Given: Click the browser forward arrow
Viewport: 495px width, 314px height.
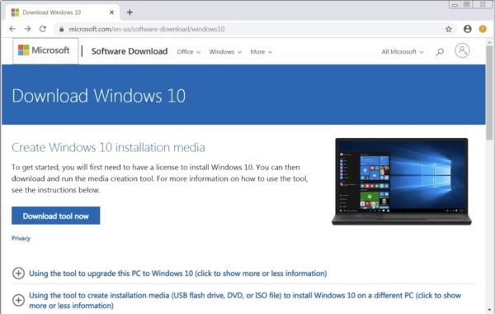Looking at the screenshot, I should point(27,29).
